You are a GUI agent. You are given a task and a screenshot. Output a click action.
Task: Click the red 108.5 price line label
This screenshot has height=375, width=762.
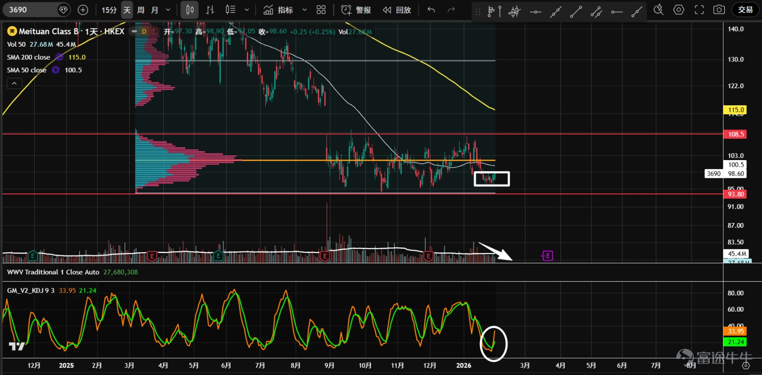(x=735, y=134)
